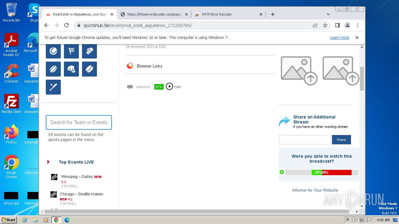Open the tab search dropdown chevron

(x=328, y=14)
